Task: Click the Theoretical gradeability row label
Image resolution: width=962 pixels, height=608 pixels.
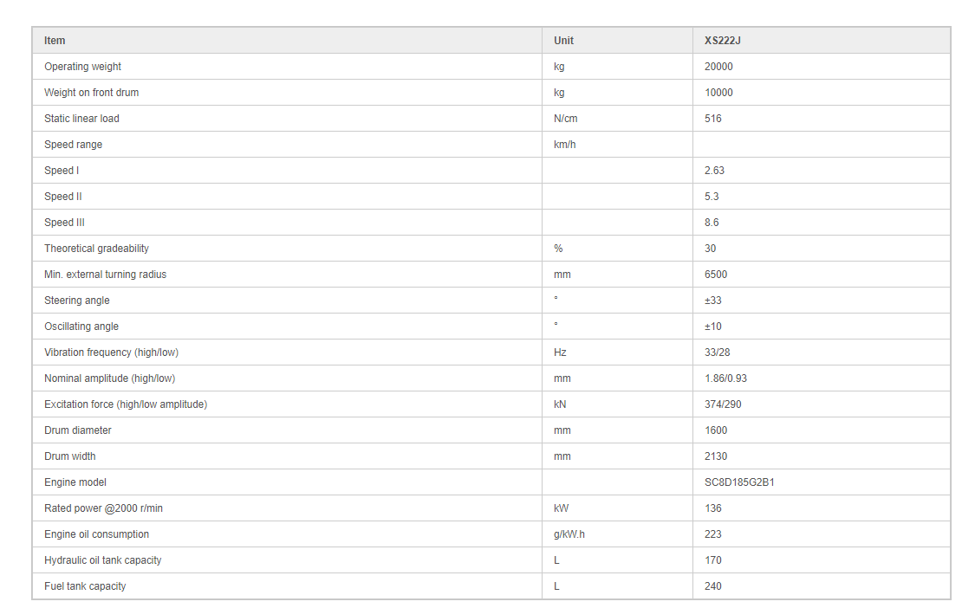Action: click(96, 249)
